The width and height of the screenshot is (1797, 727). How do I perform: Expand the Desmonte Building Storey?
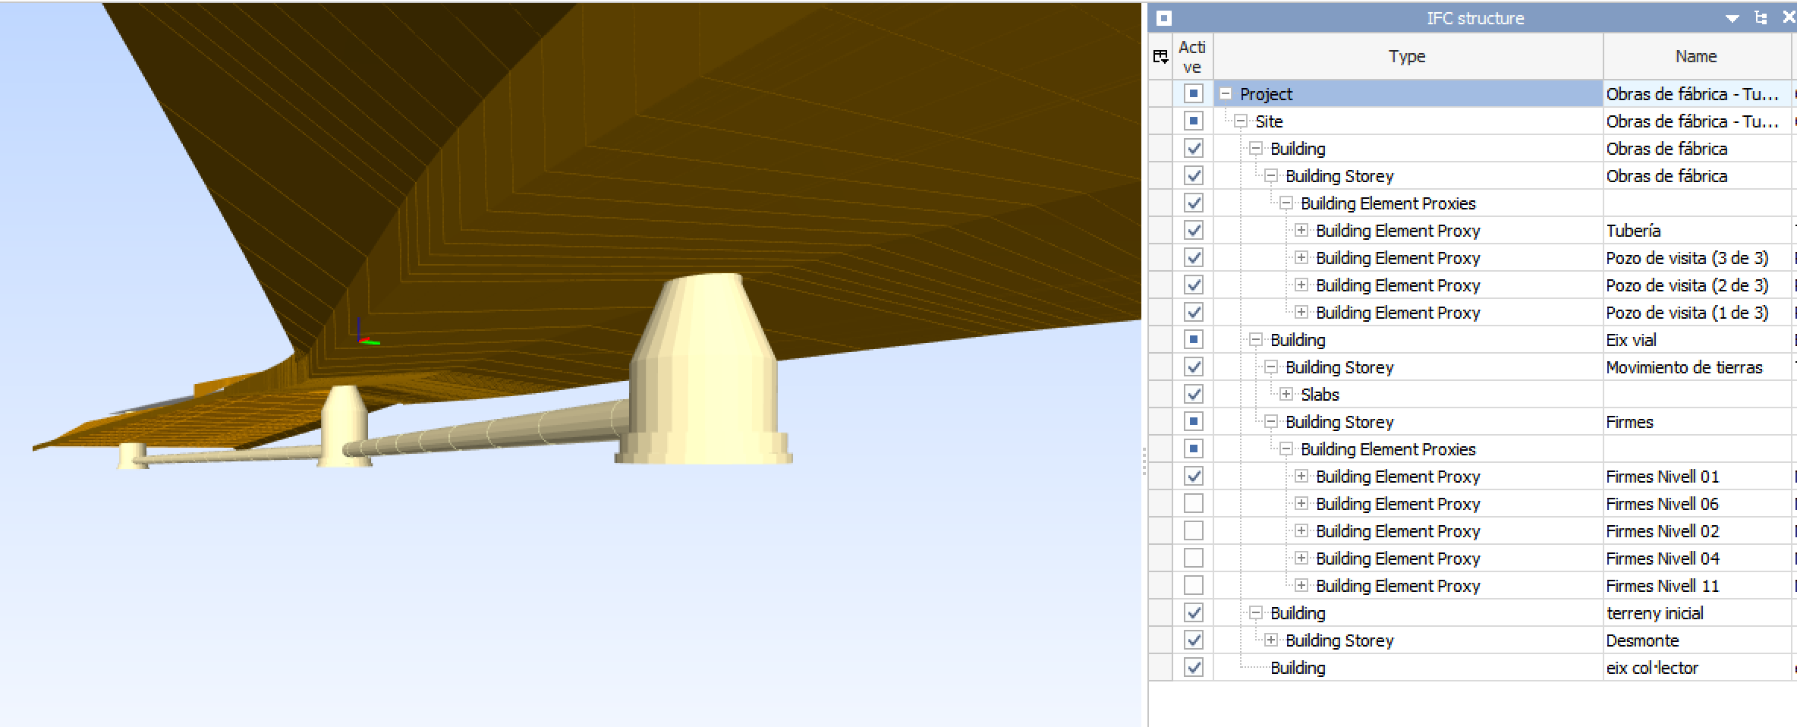tap(1270, 640)
